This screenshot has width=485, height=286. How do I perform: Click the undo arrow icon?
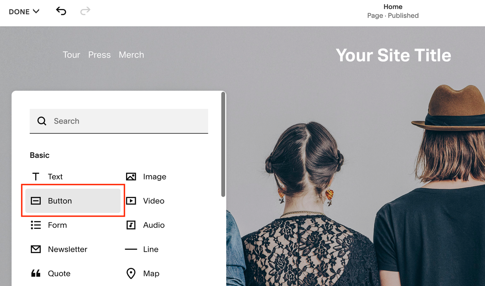pyautogui.click(x=61, y=11)
